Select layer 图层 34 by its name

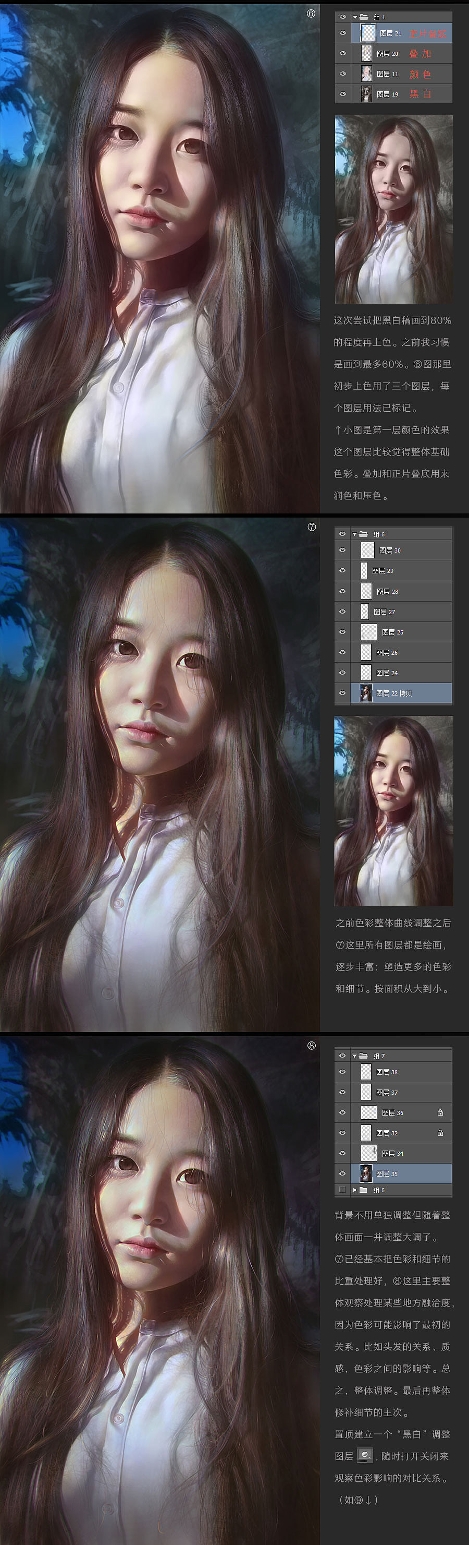pos(392,1153)
